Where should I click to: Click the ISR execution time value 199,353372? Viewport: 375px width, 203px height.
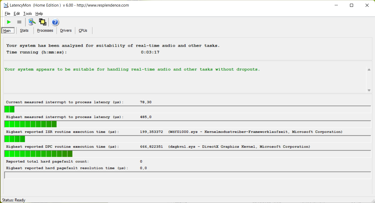point(151,132)
